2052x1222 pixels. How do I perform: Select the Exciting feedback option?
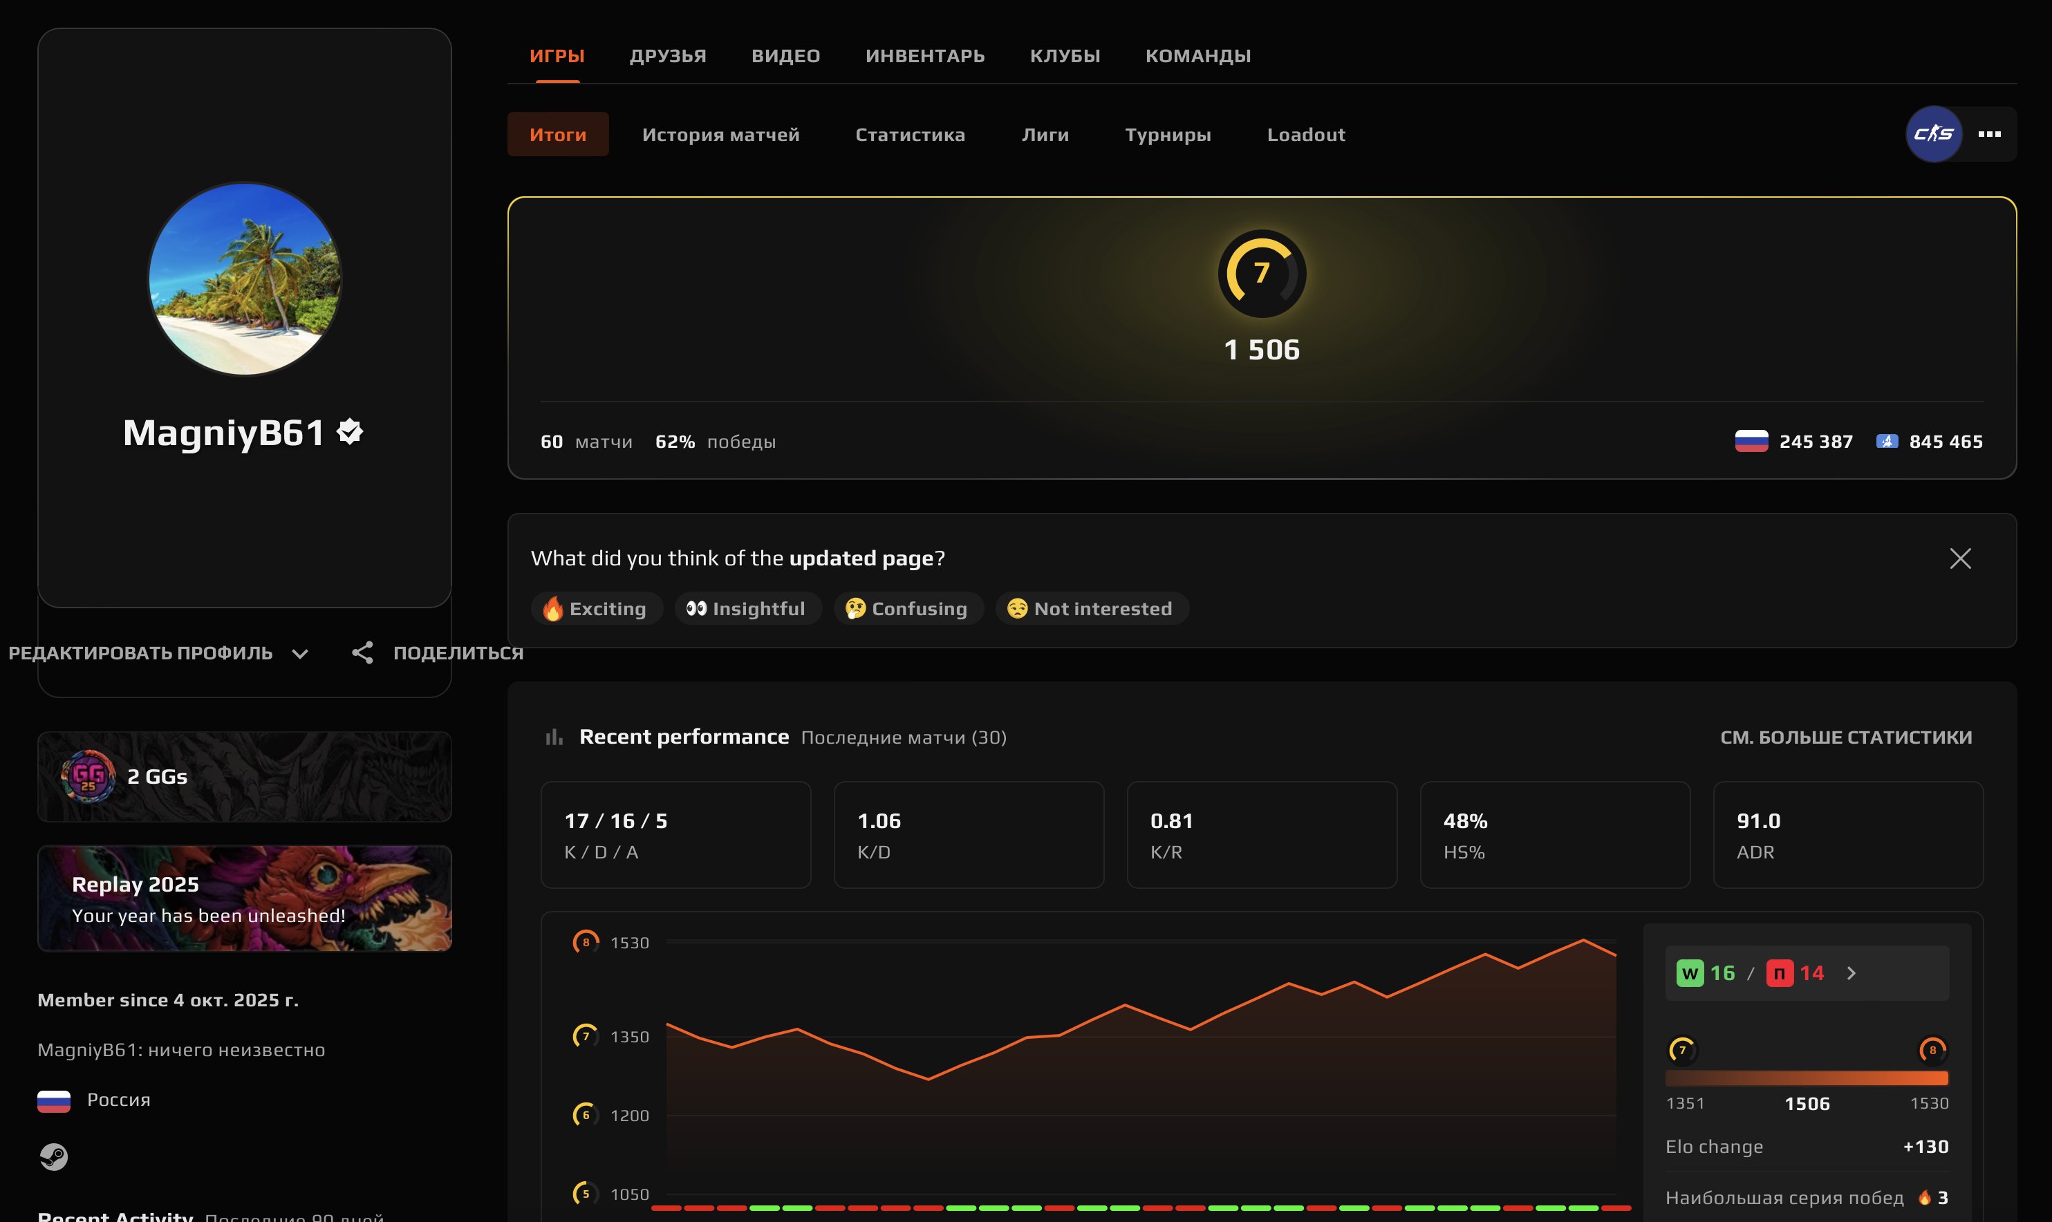tap(596, 608)
